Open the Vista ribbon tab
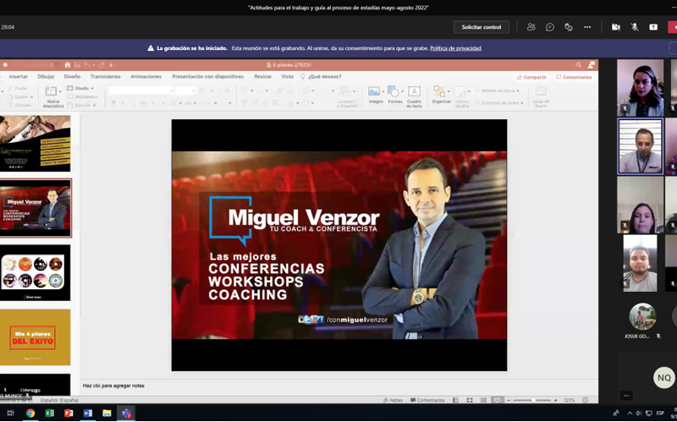This screenshot has width=677, height=422. [287, 76]
